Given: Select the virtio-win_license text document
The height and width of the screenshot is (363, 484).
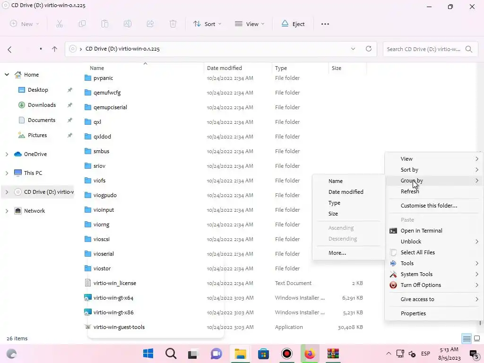Looking at the screenshot, I should [114, 283].
